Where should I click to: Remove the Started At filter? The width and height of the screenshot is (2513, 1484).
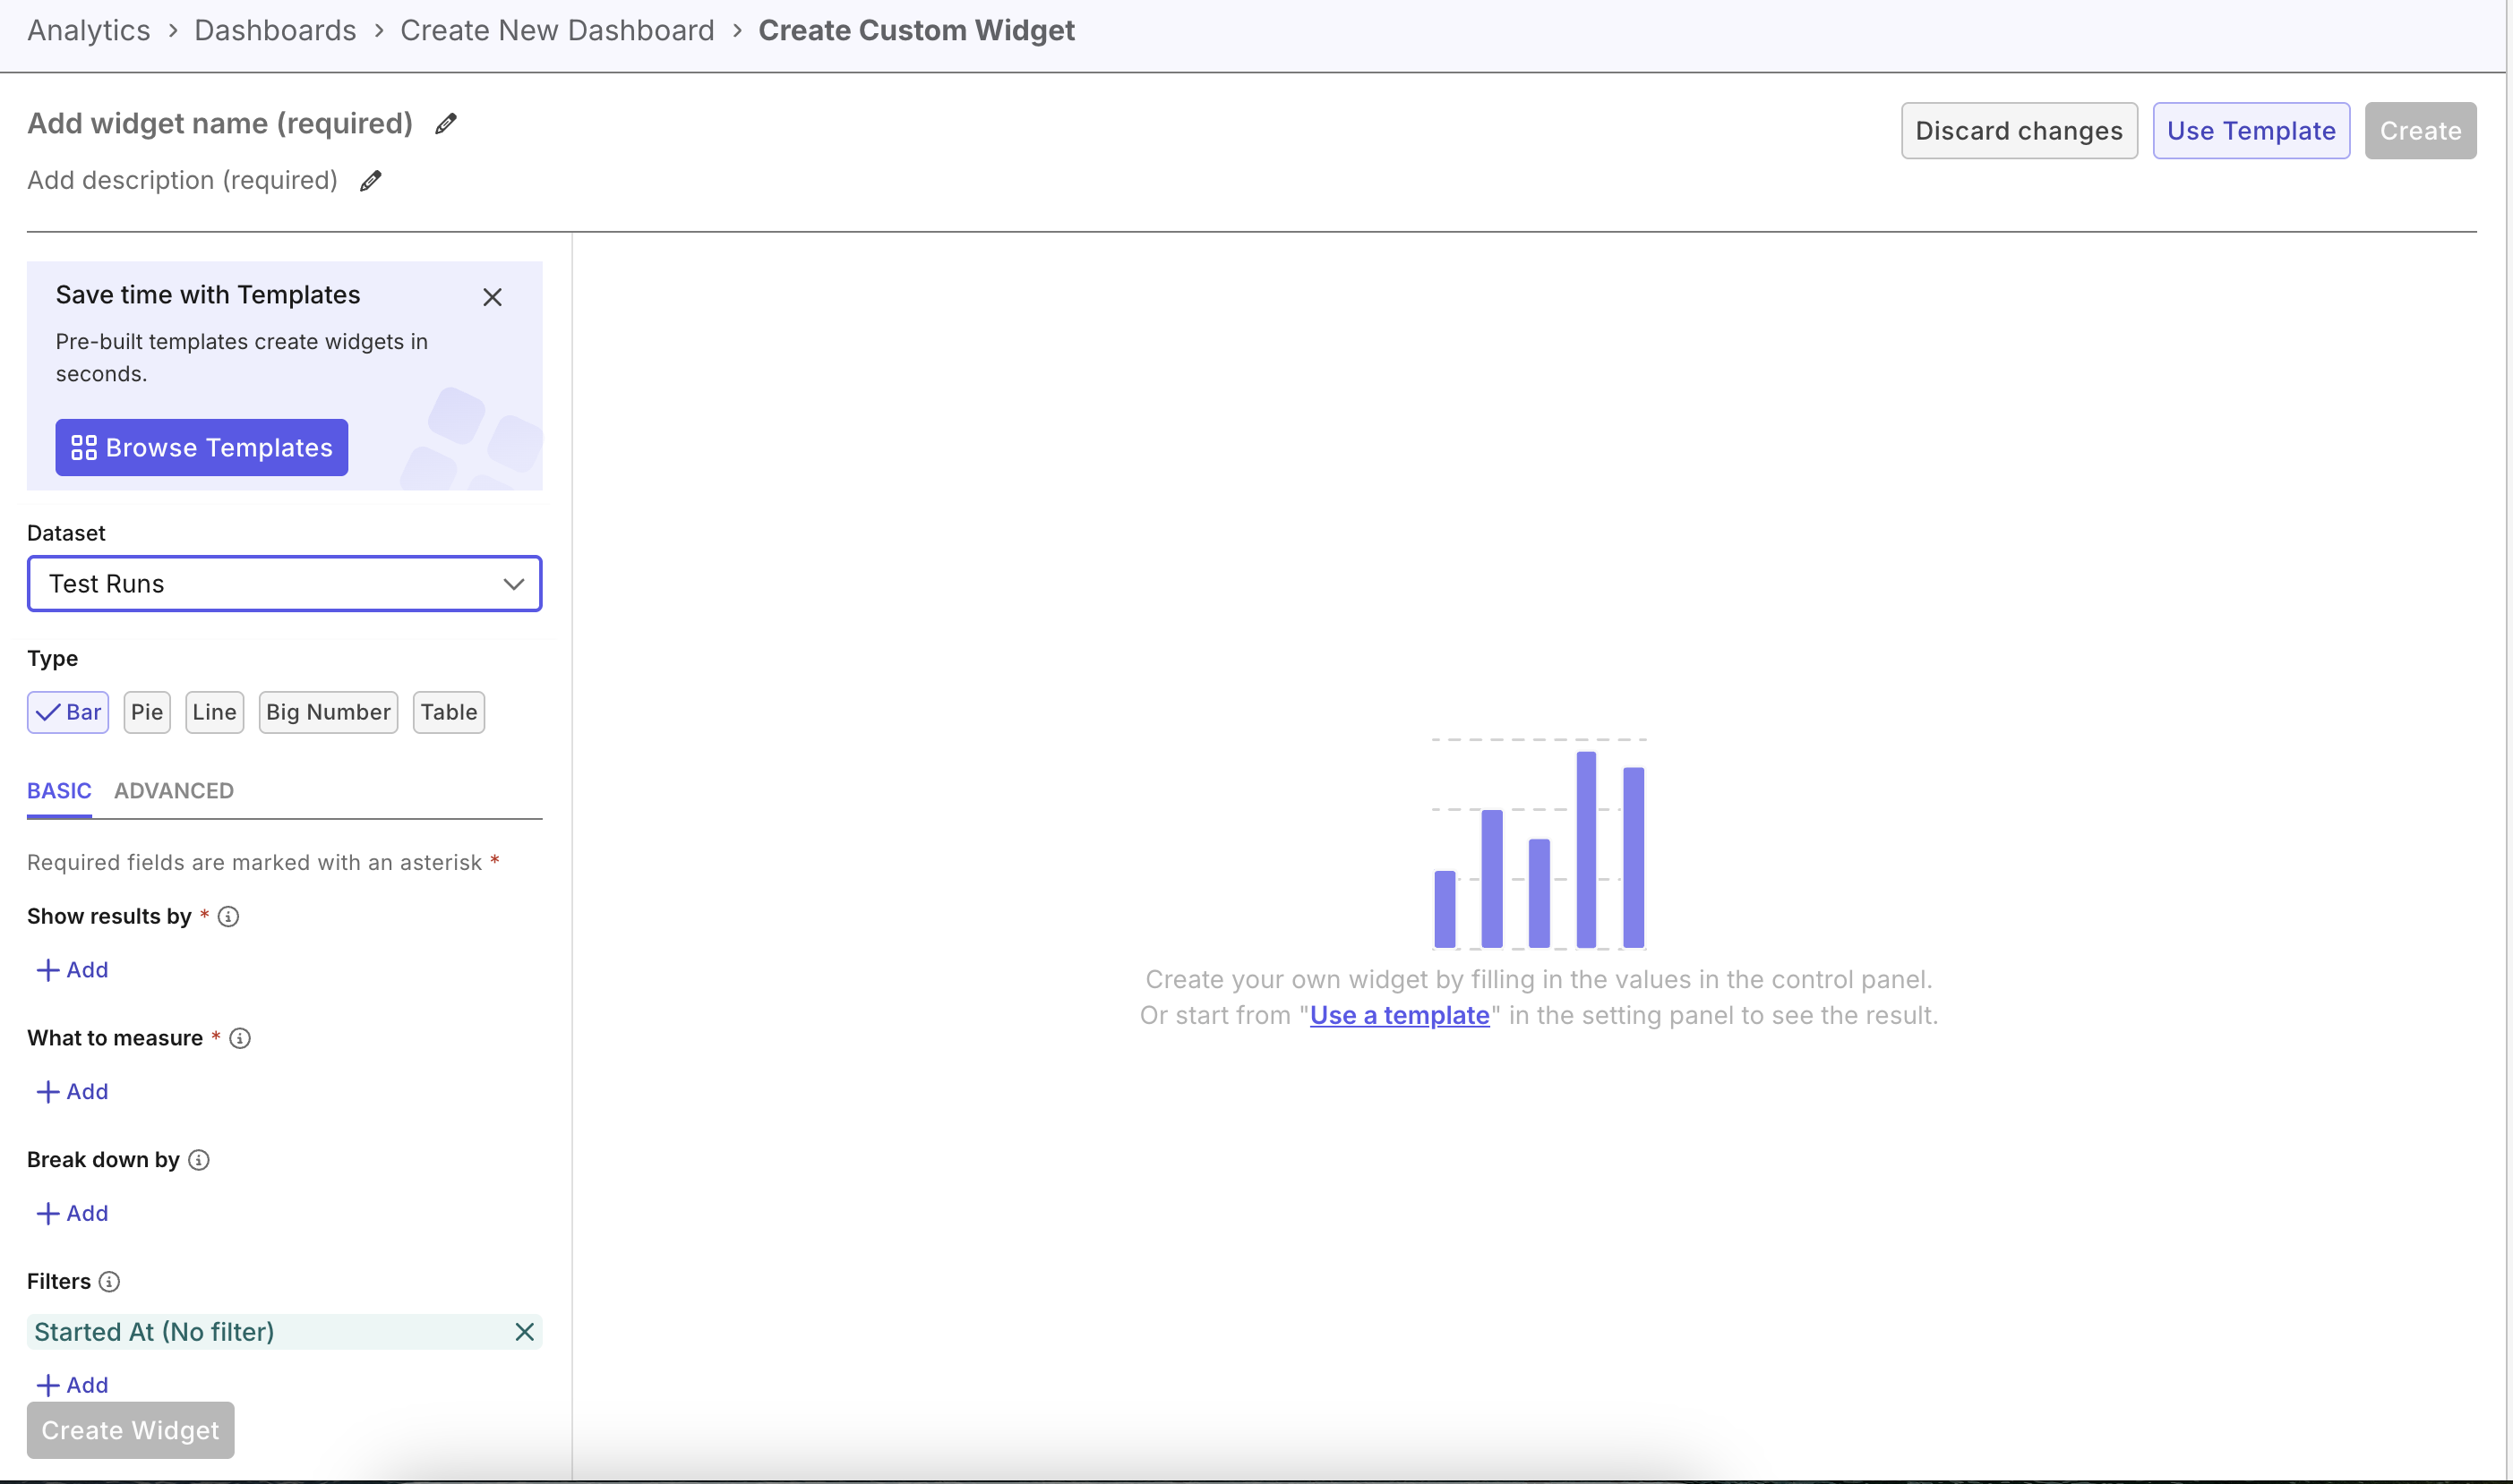click(524, 1332)
